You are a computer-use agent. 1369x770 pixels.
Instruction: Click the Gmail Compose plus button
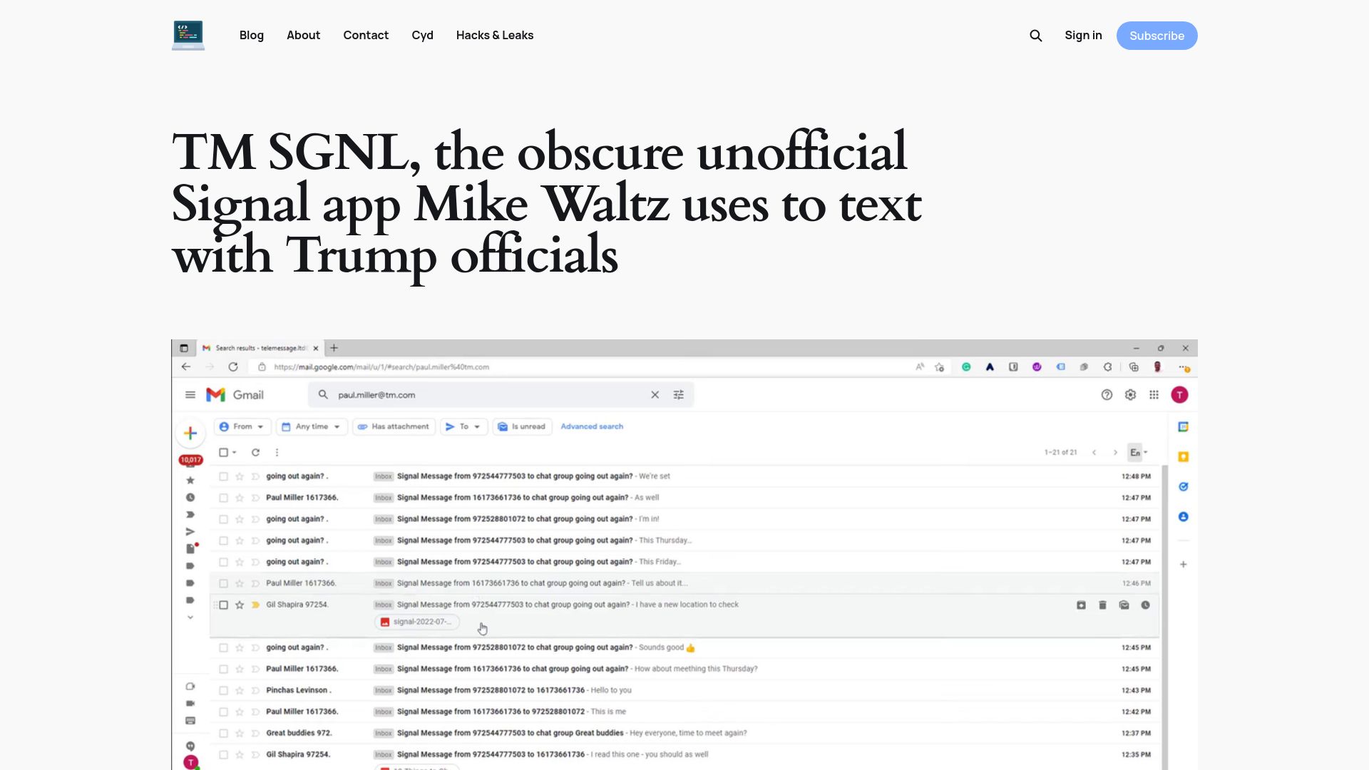[x=190, y=433]
